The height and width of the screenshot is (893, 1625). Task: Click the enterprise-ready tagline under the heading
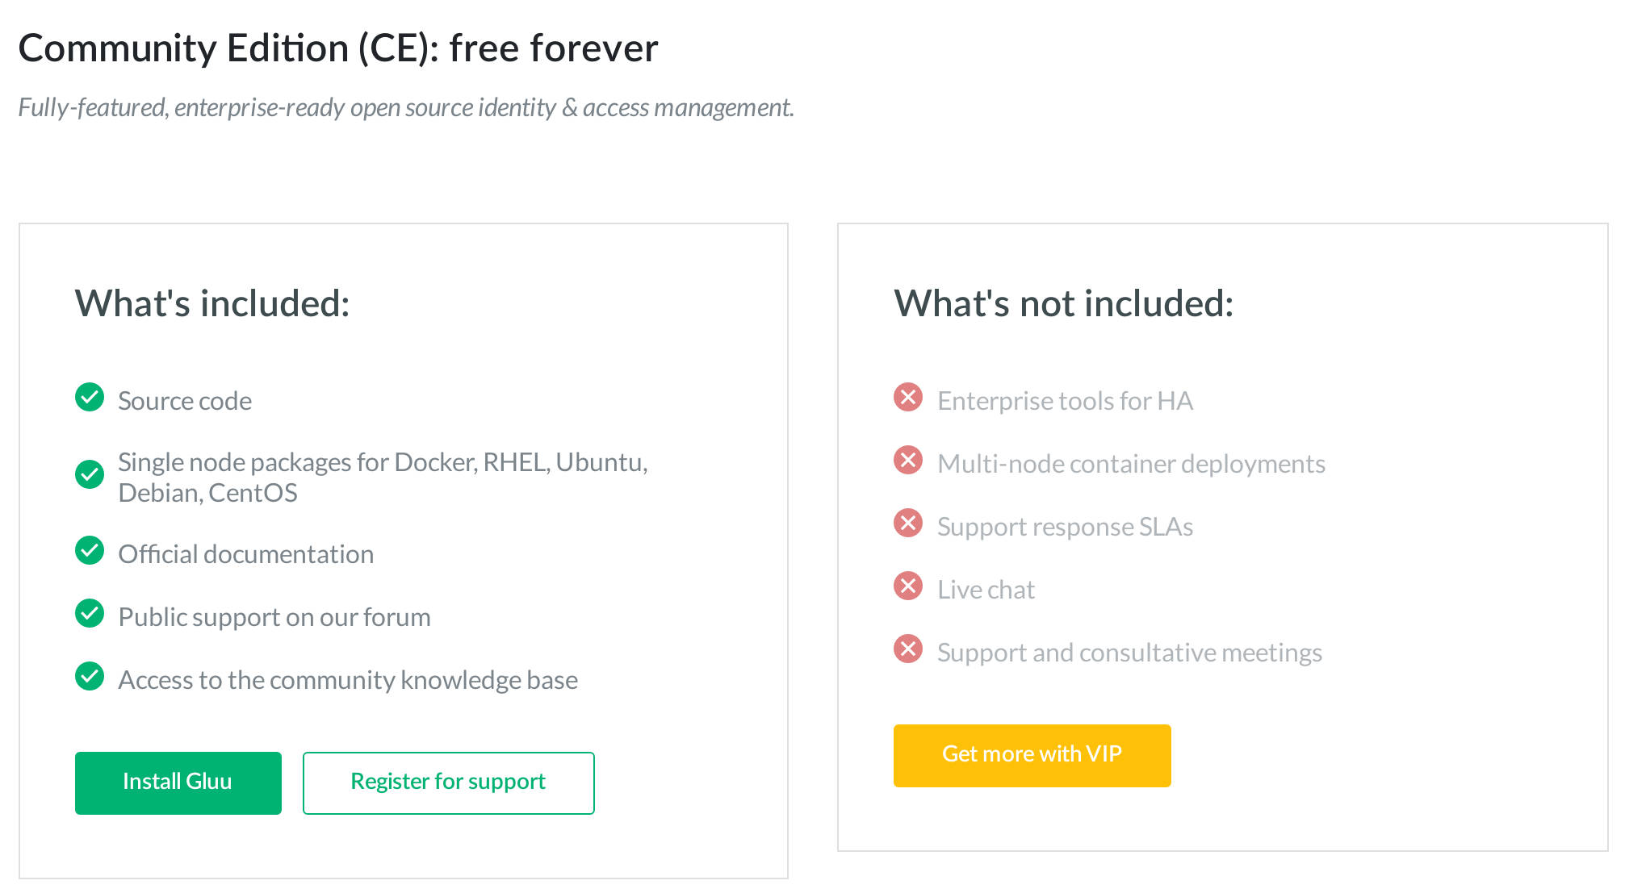coord(406,106)
